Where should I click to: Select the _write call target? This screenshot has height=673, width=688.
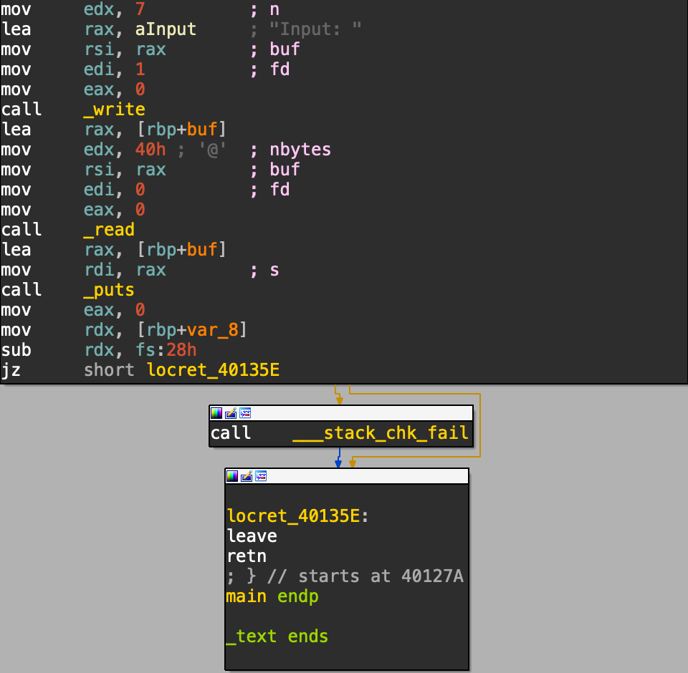pos(114,109)
